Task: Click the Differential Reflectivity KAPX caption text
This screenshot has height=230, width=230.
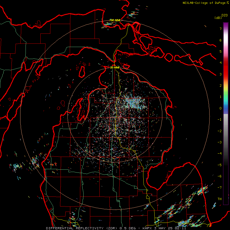Action: (116, 228)
